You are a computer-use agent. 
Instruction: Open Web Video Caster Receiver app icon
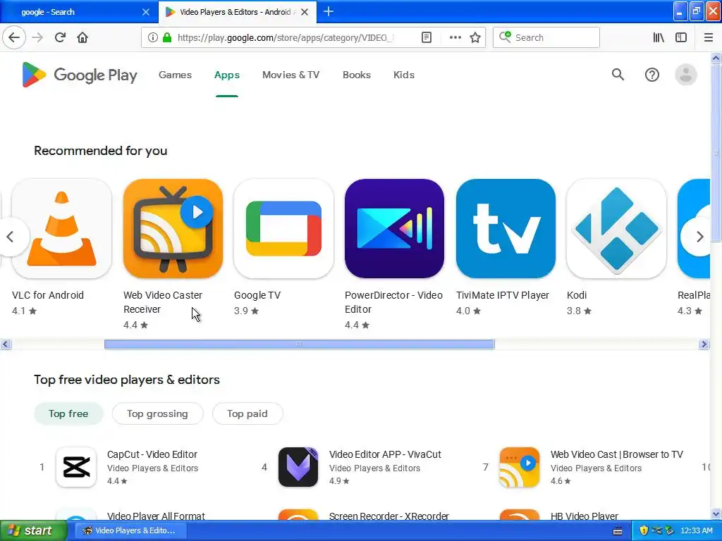tap(173, 229)
